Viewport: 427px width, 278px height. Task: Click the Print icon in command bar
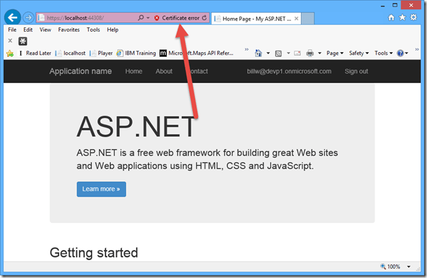click(x=309, y=53)
